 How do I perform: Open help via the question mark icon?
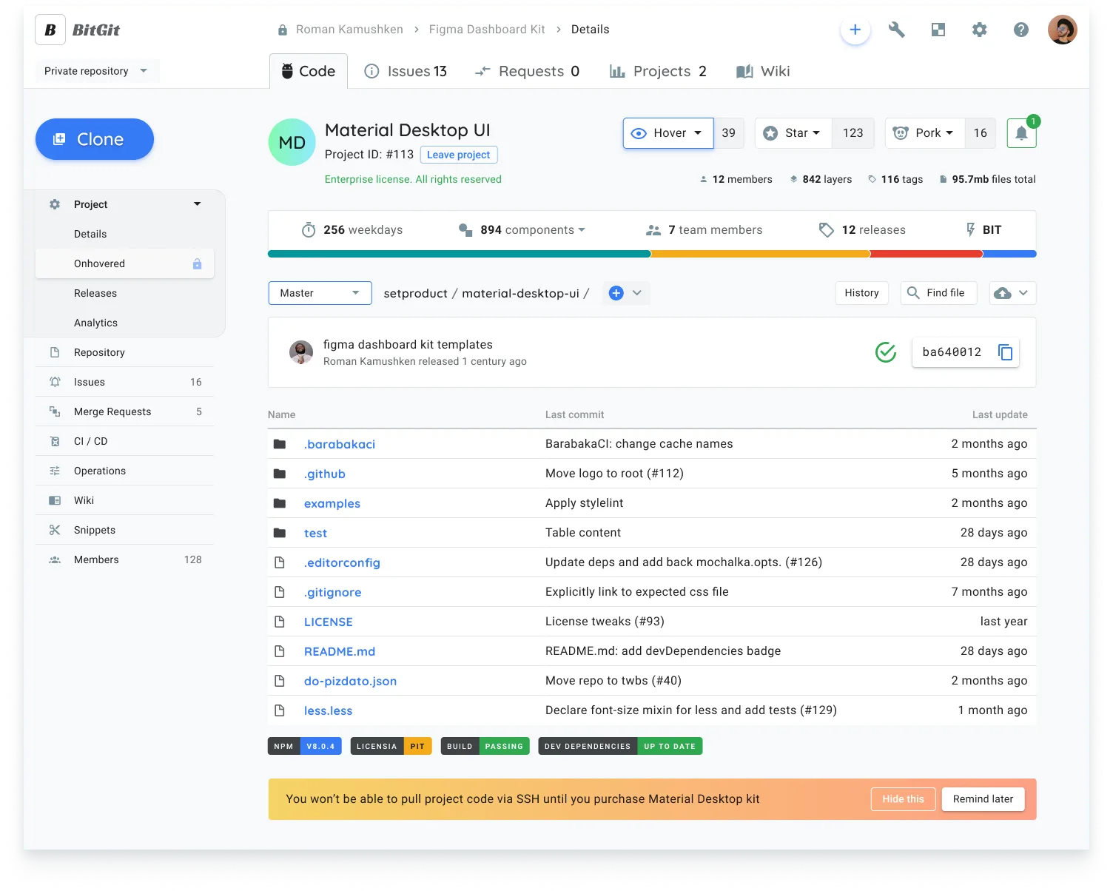point(1021,30)
